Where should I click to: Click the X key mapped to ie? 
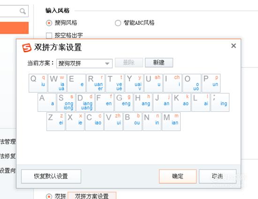(x=75, y=122)
